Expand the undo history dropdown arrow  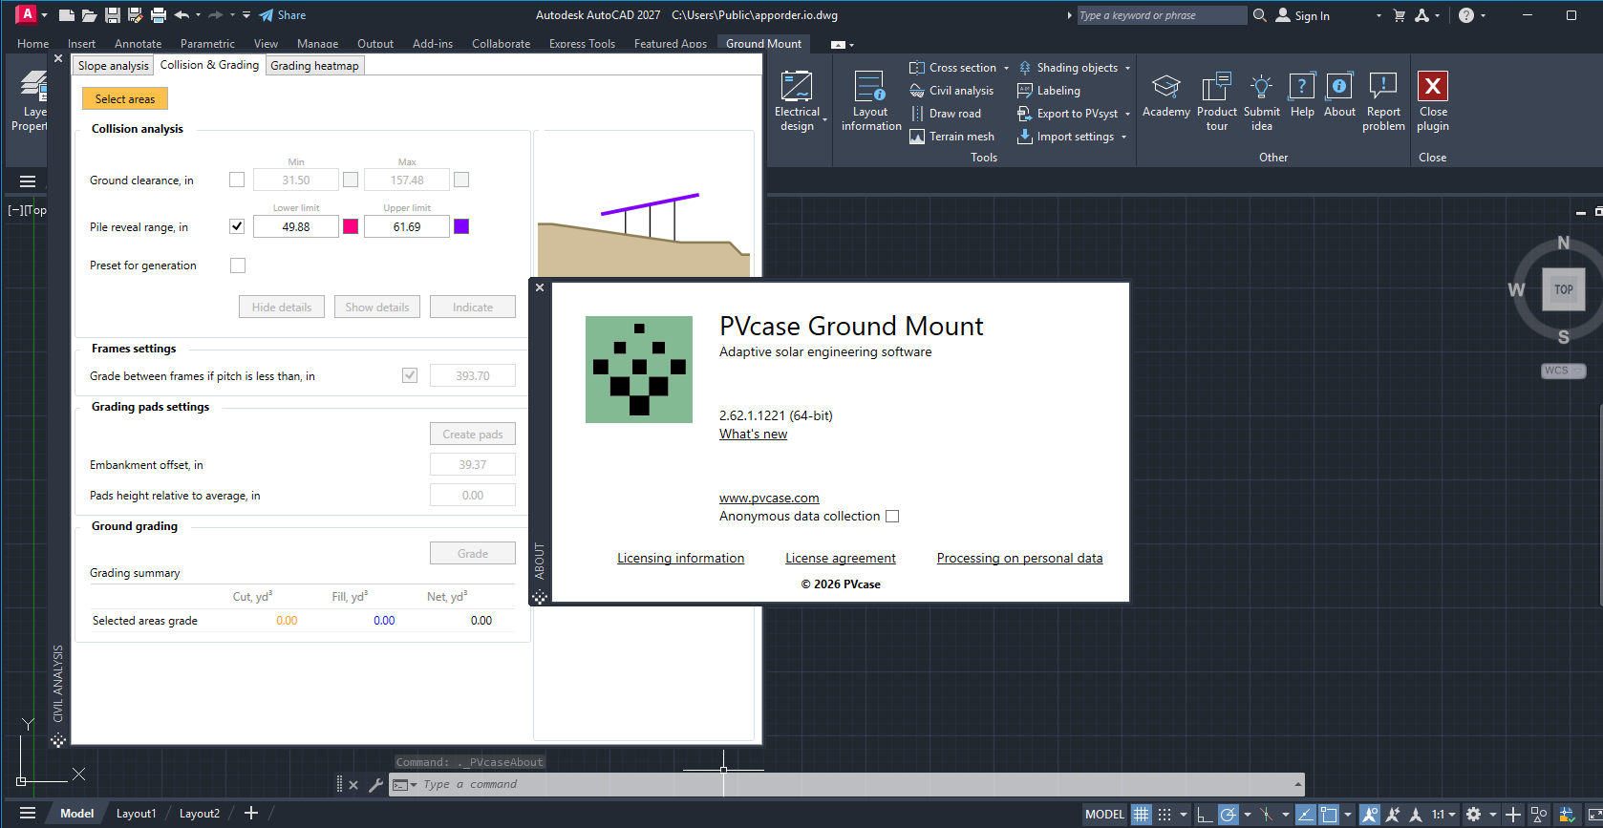(198, 15)
